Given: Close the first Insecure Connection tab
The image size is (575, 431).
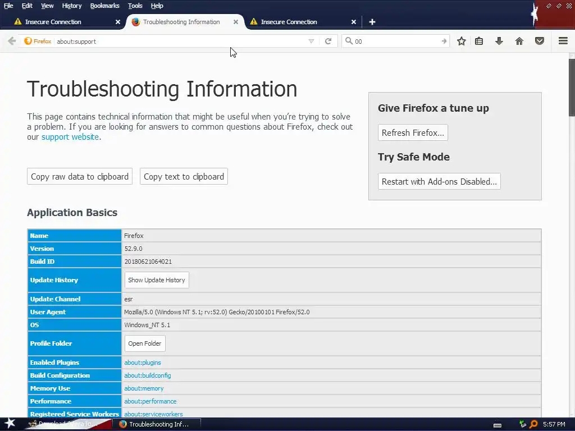Looking at the screenshot, I should point(118,22).
